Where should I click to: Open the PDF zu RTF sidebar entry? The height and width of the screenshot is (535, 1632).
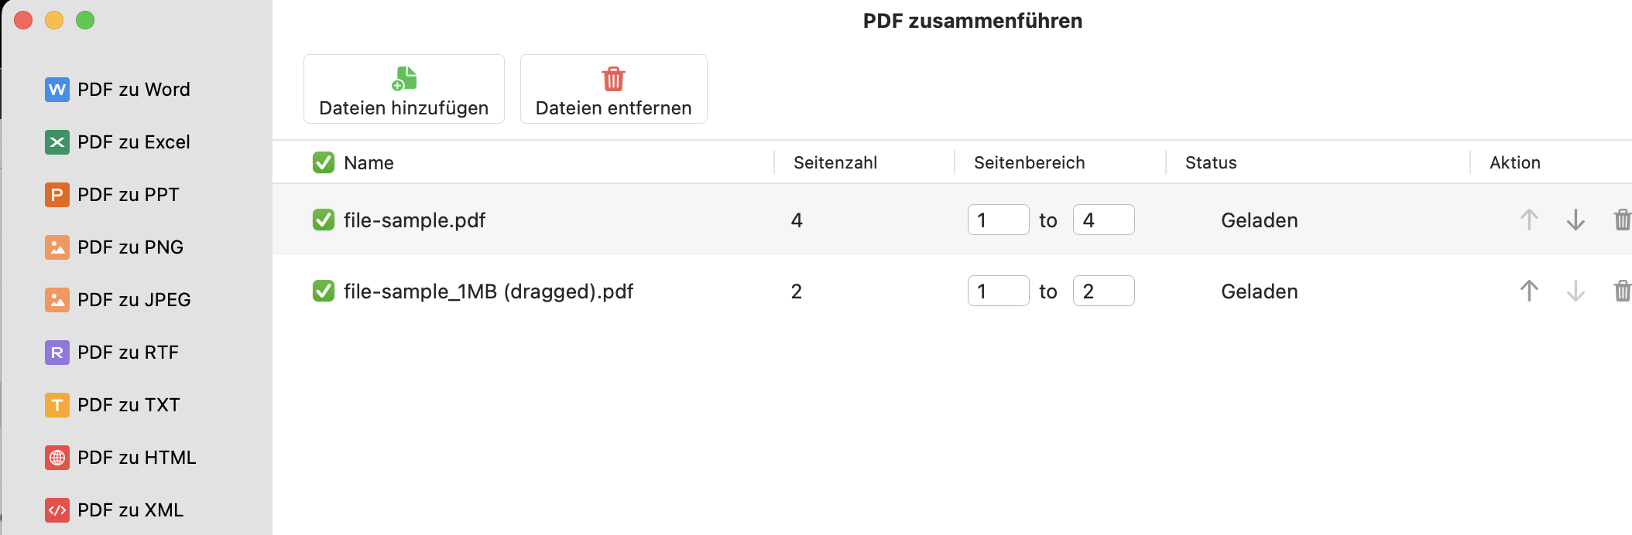pos(55,352)
